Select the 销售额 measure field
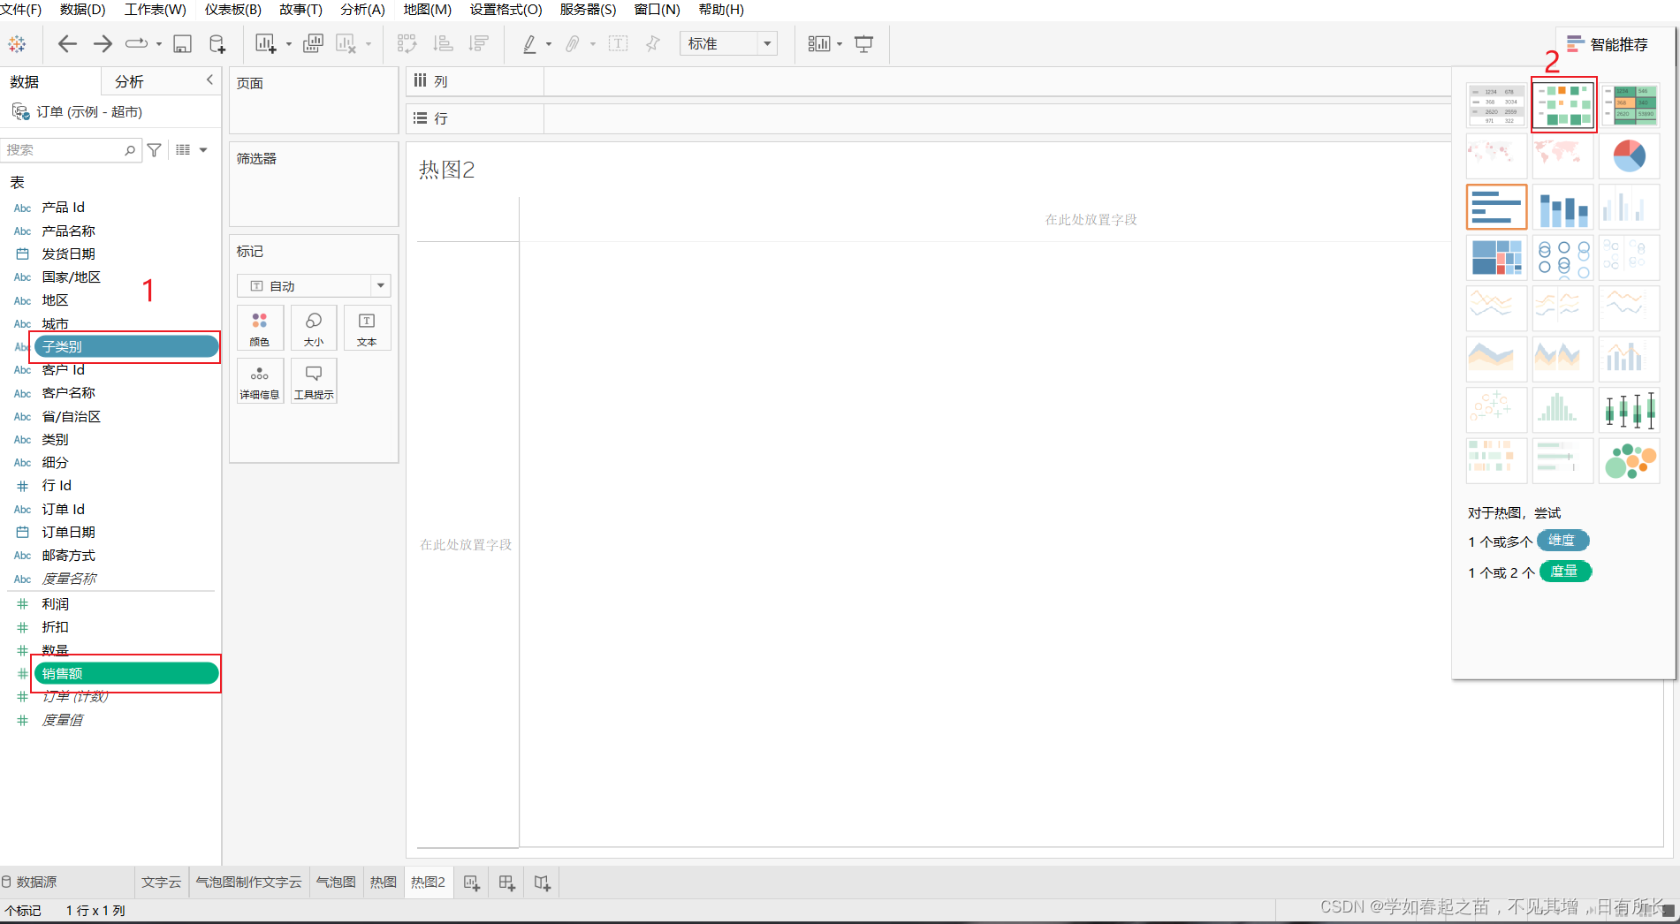The height and width of the screenshot is (924, 1680). [126, 674]
